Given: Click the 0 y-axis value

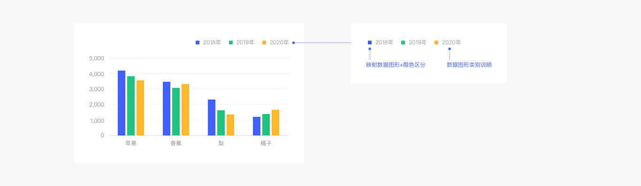Looking at the screenshot, I should click(102, 136).
